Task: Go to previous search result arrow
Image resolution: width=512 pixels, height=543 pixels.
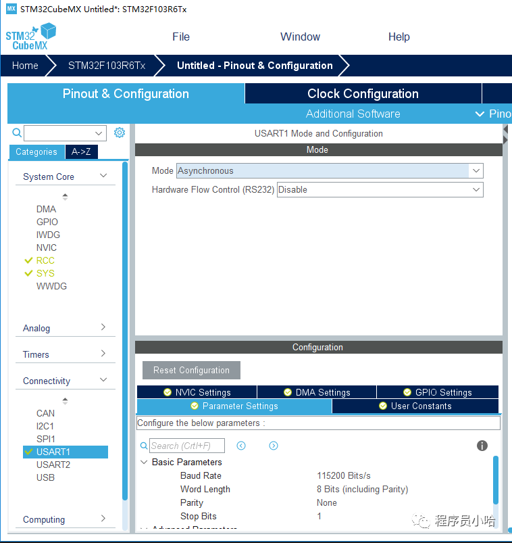Action: (241, 446)
